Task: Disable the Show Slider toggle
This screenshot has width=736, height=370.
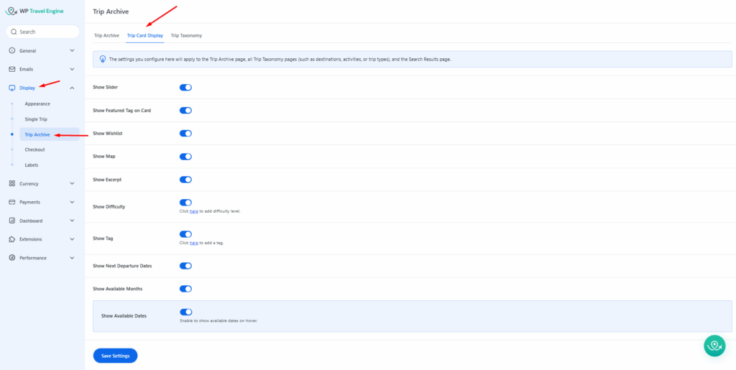Action: [185, 87]
